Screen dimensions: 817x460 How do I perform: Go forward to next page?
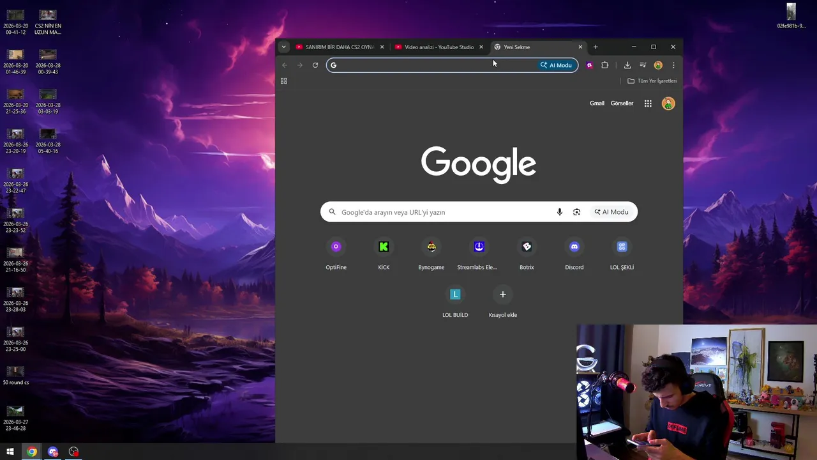coord(300,65)
